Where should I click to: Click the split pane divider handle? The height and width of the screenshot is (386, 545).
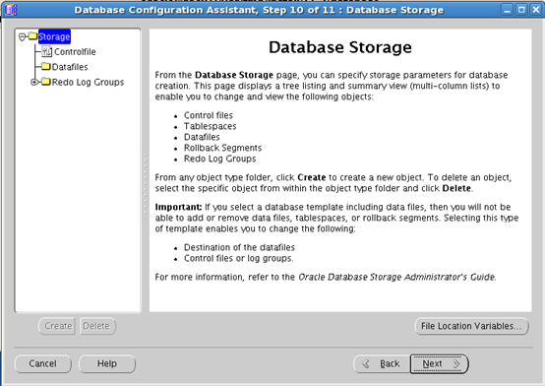coord(146,183)
